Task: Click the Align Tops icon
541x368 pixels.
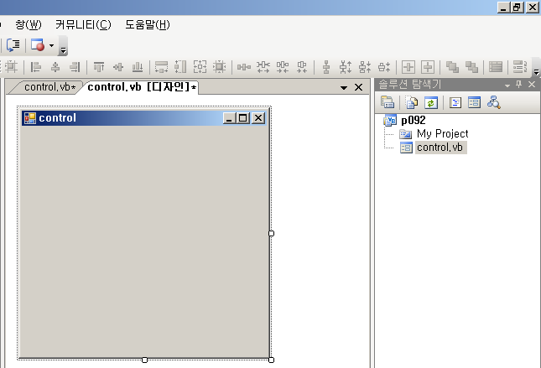Action: pos(99,66)
